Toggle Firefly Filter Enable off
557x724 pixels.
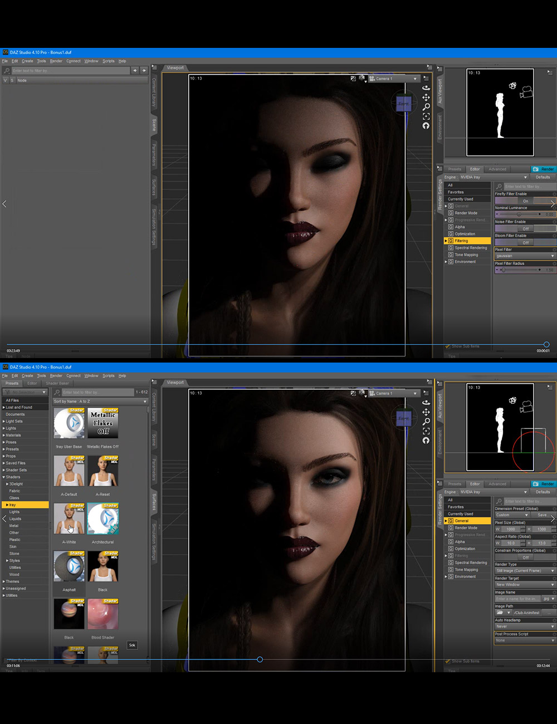526,201
